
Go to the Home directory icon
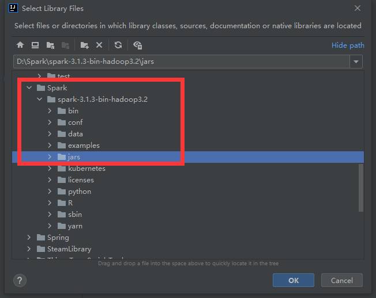click(20, 45)
